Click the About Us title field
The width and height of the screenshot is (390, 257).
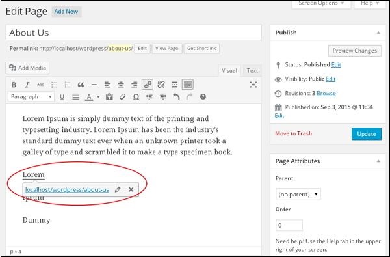[133, 33]
